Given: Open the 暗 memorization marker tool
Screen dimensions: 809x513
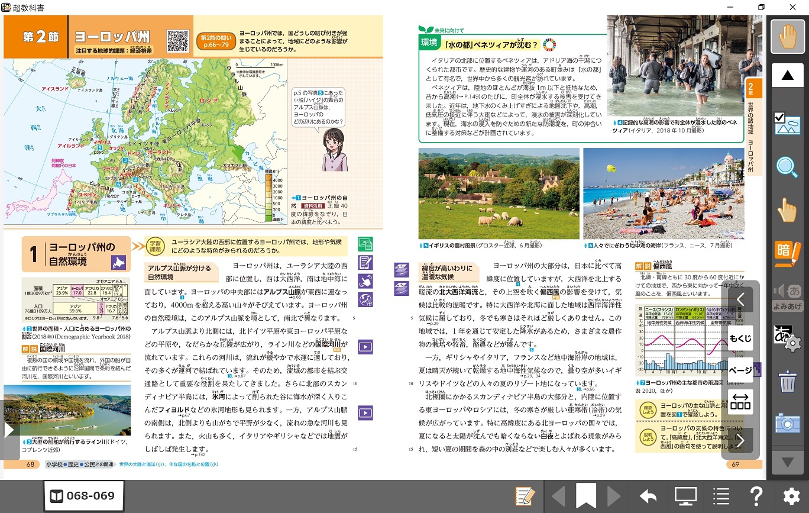Looking at the screenshot, I should pos(787,253).
